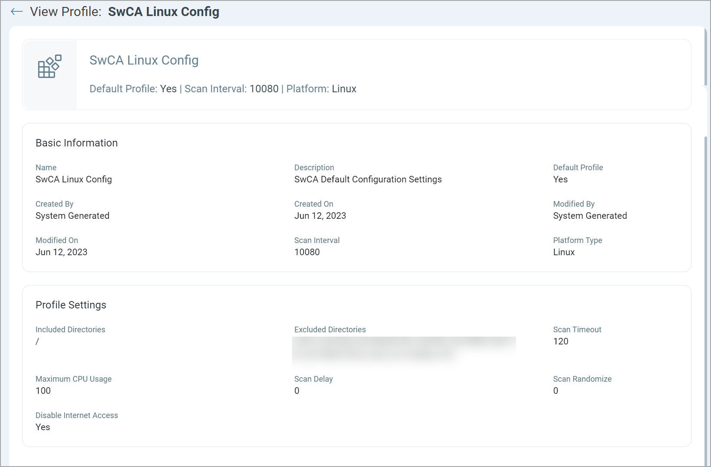
Task: Click the page title SwCA Linux Config
Action: coord(163,12)
